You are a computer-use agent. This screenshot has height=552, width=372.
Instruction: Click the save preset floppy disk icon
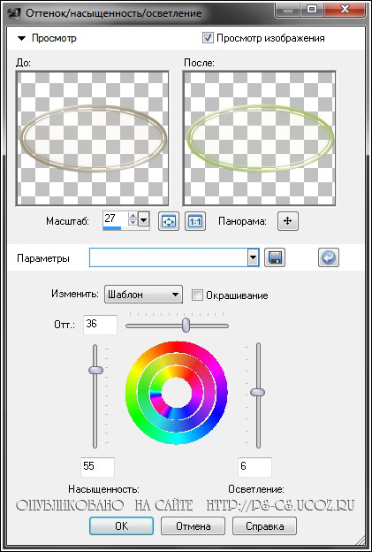tap(275, 258)
